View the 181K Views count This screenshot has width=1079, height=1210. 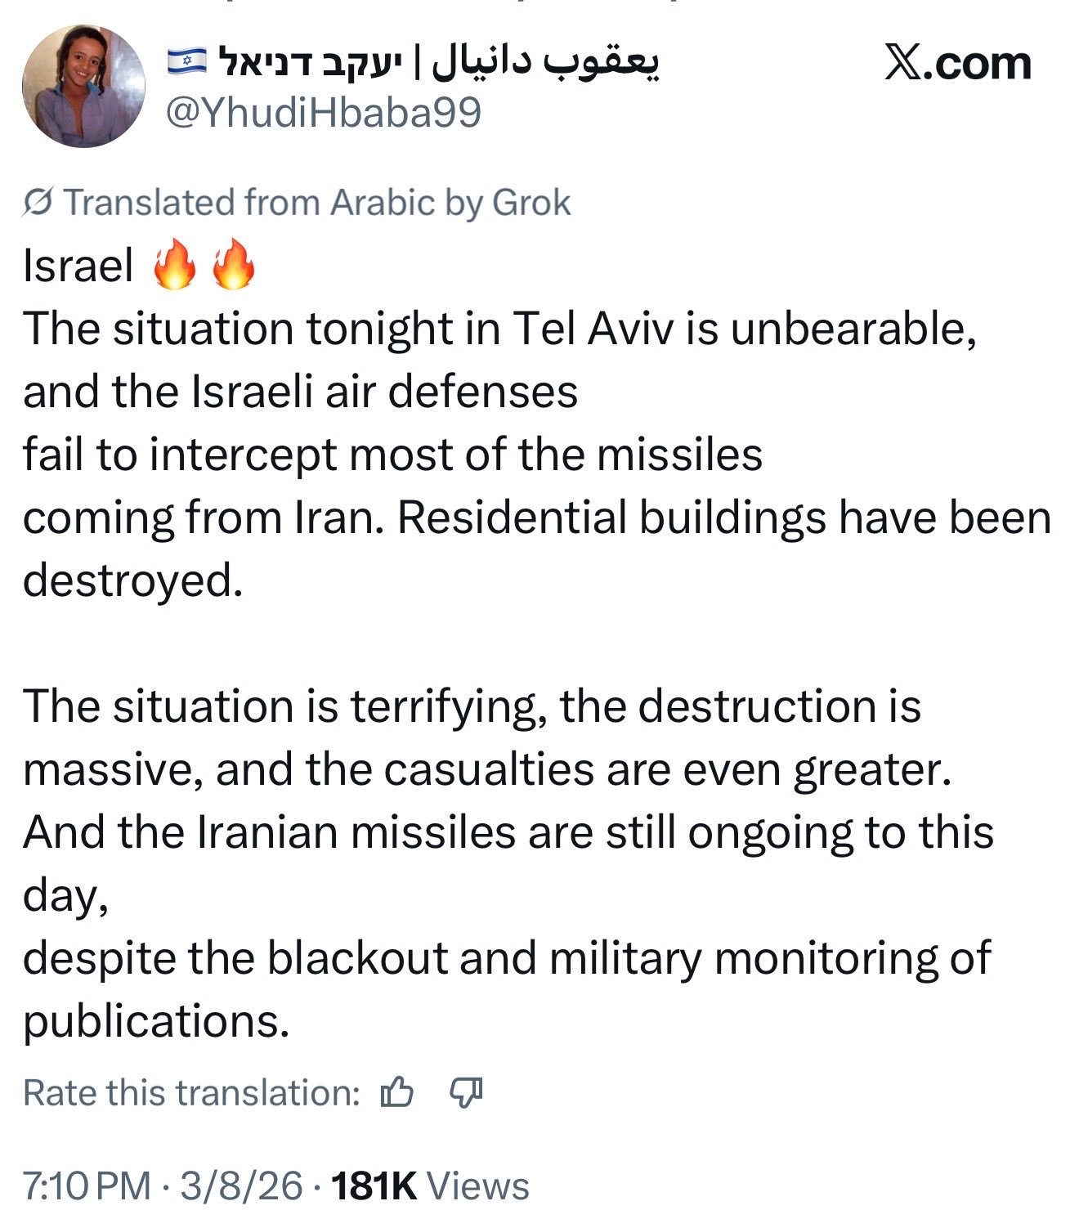(430, 1185)
